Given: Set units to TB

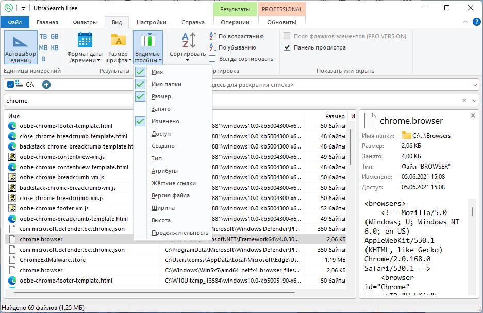Looking at the screenshot, I should point(43,36).
